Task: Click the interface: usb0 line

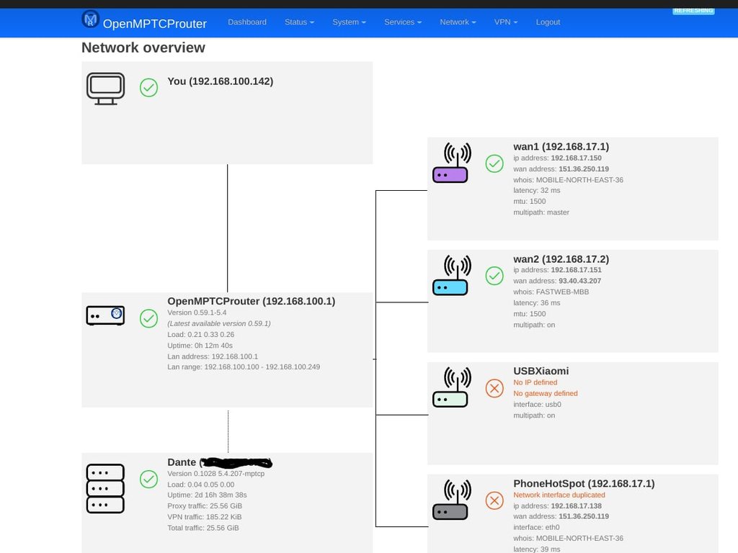Action: click(x=537, y=405)
